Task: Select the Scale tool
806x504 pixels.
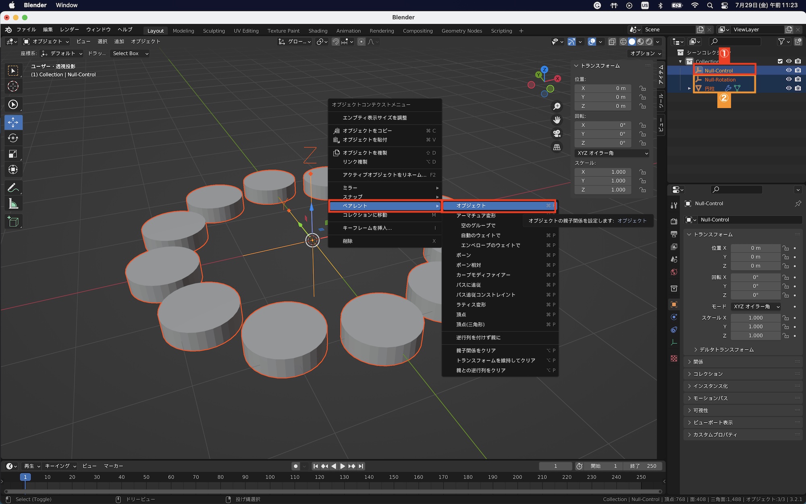Action: coord(13,154)
